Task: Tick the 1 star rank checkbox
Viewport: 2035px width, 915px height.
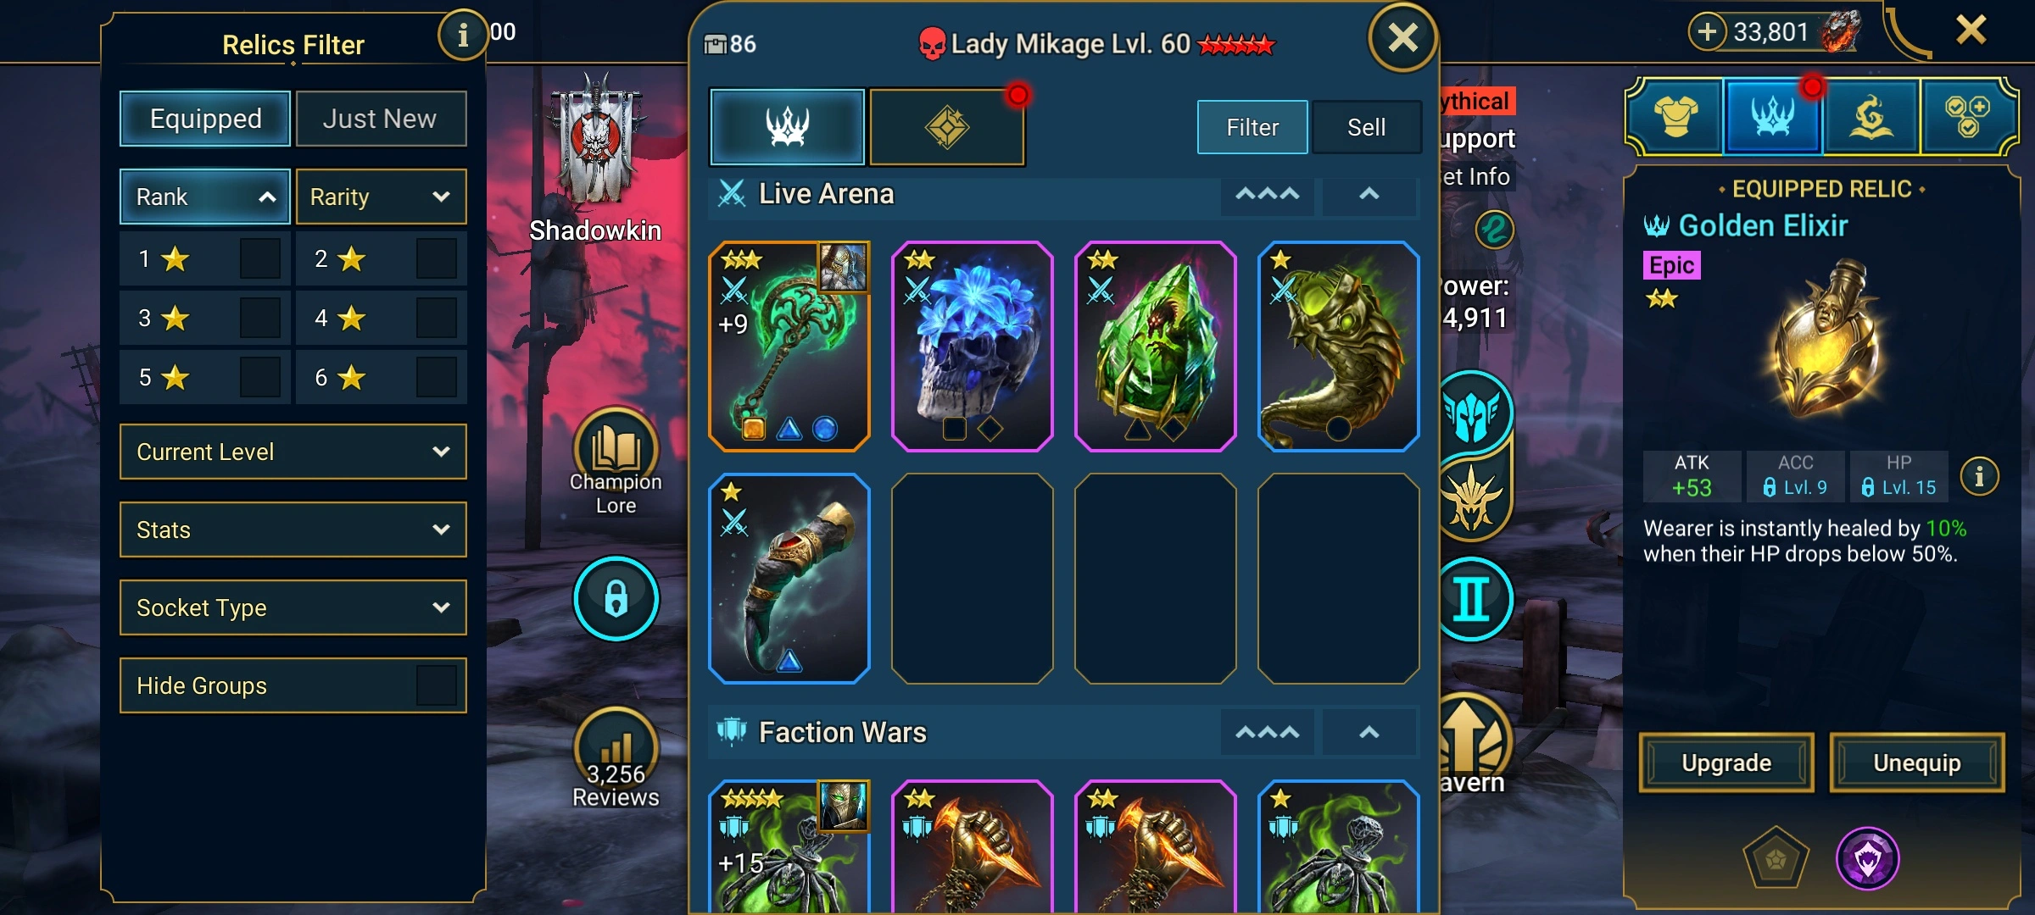Action: point(259,258)
